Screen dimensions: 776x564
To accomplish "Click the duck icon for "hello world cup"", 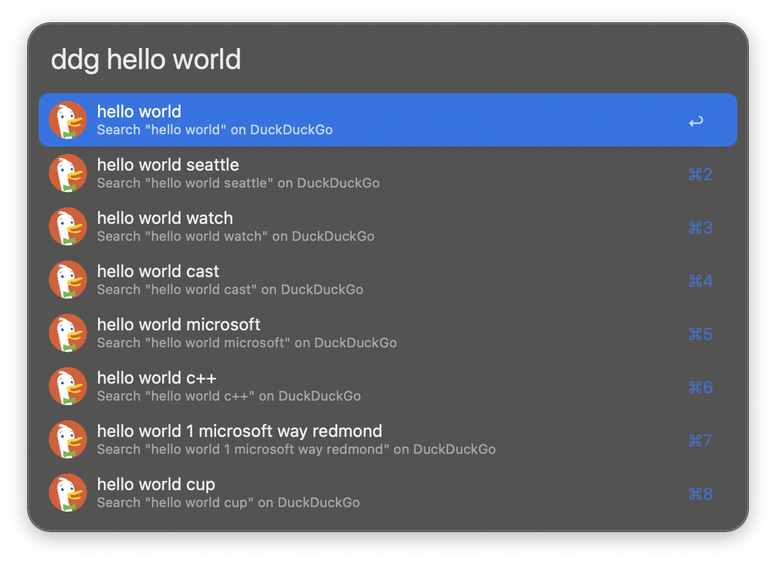I will 68,493.
